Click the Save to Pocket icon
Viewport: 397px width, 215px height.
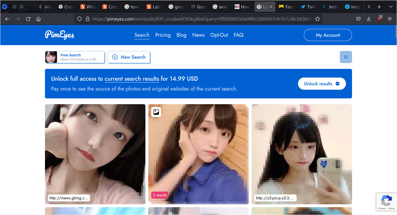click(358, 19)
